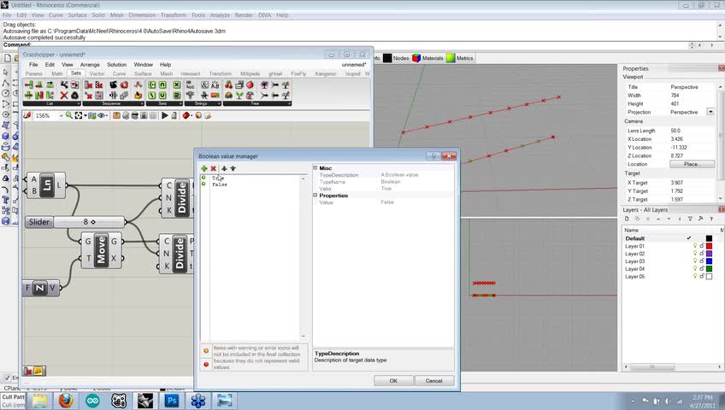This screenshot has width=725, height=410.
Task: Toggle the lock on Layer 05
Action: point(702,276)
